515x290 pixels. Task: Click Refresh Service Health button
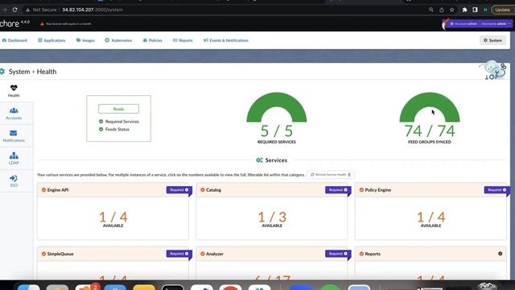(331, 175)
